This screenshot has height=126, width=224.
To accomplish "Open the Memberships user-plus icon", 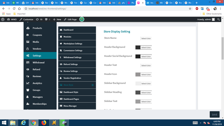I will pos(28,104).
